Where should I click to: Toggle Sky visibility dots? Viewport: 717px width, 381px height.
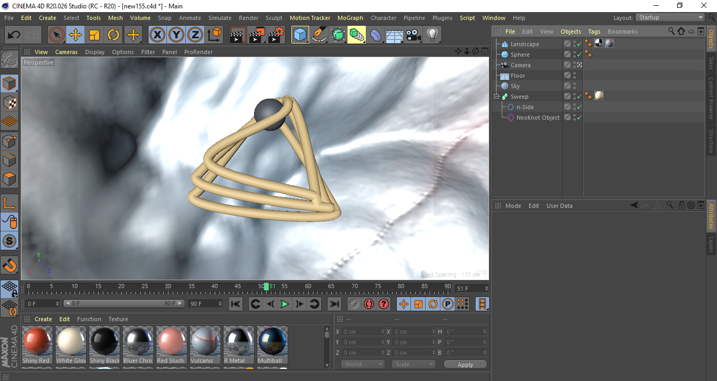pyautogui.click(x=574, y=86)
